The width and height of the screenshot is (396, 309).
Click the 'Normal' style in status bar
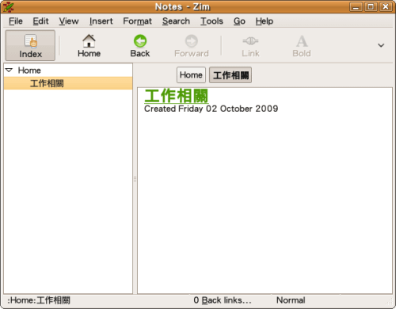pyautogui.click(x=291, y=300)
